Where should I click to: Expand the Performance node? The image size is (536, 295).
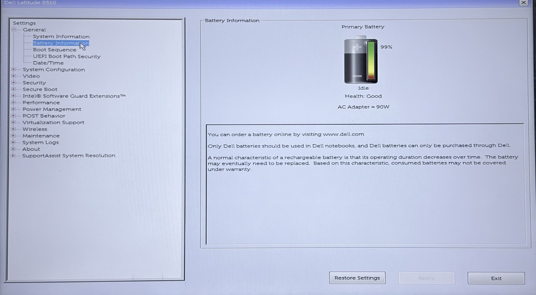[13, 103]
